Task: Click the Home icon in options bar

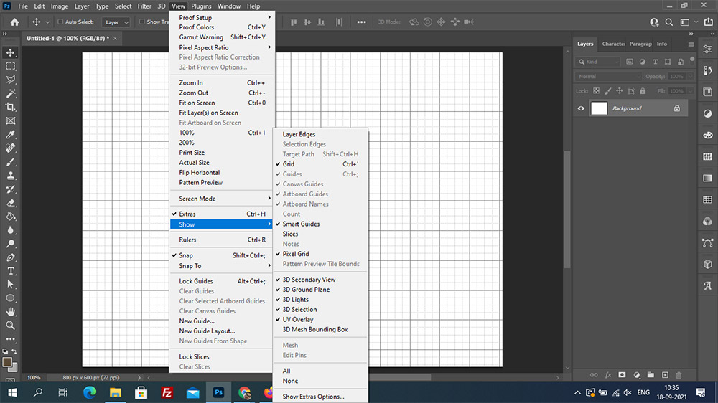Action: [14, 22]
